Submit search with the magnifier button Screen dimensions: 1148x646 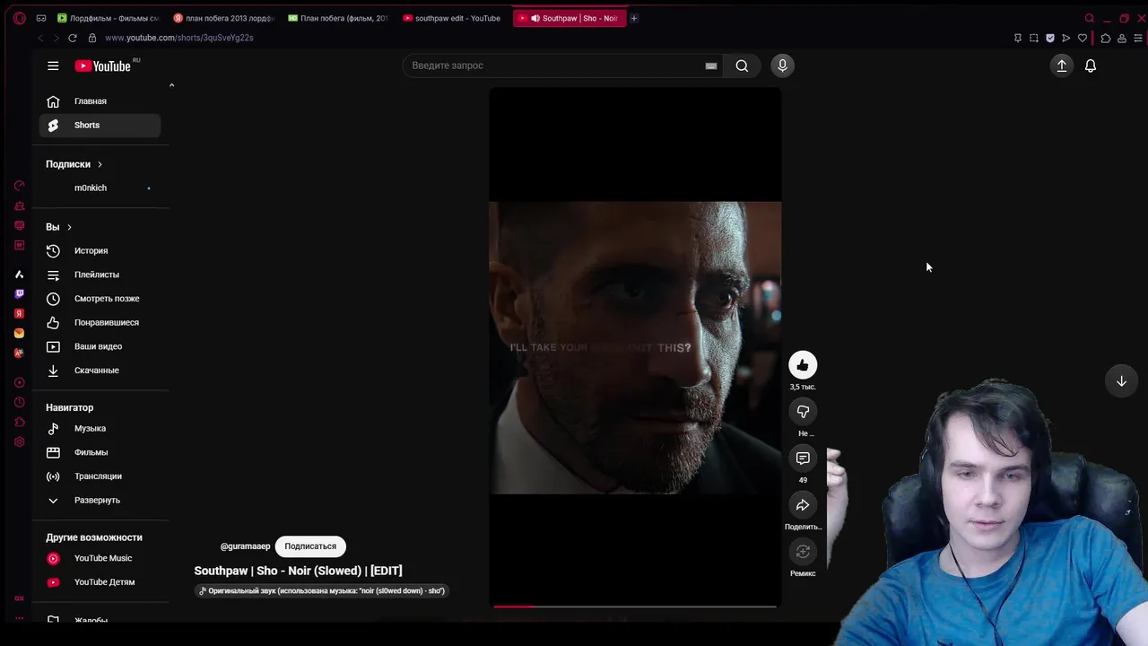pyautogui.click(x=742, y=65)
